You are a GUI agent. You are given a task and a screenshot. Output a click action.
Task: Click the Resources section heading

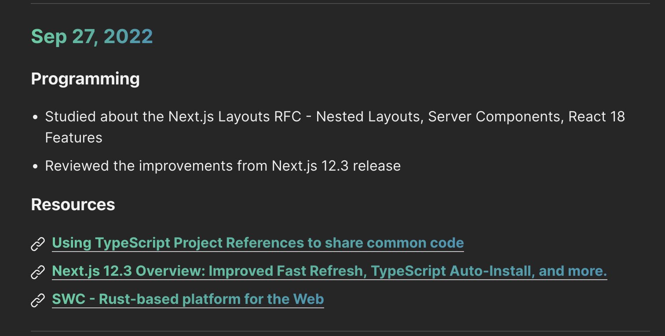(x=73, y=205)
